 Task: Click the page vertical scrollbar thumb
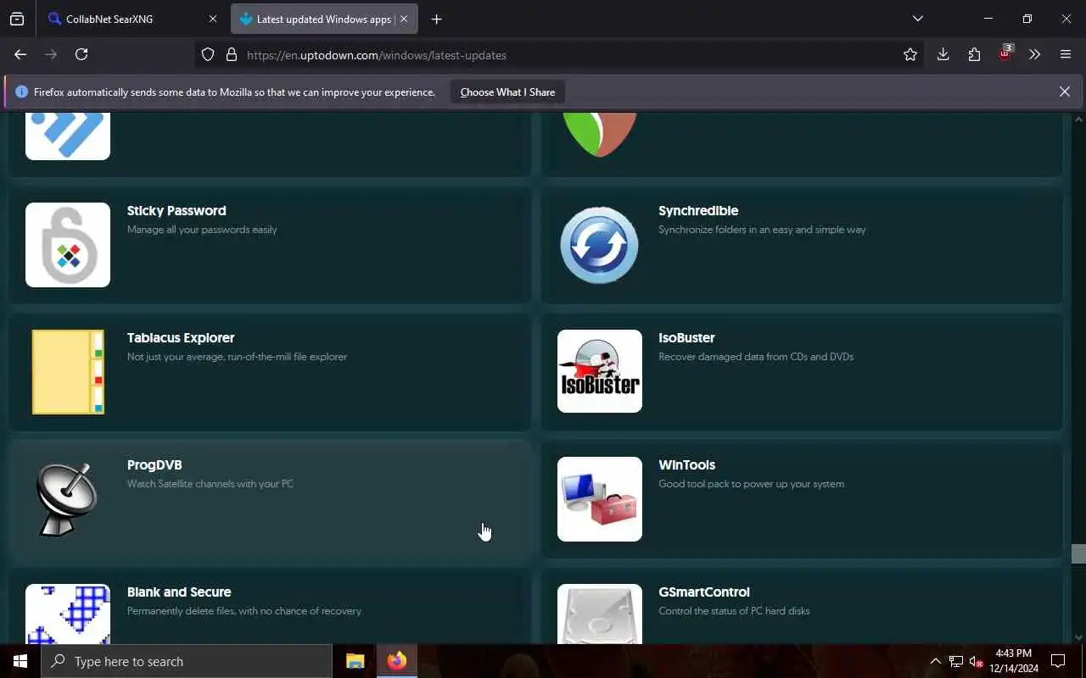(1078, 553)
